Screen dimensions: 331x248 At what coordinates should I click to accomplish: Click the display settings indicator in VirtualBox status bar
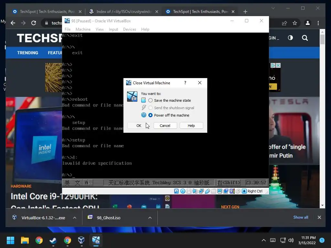219,191
